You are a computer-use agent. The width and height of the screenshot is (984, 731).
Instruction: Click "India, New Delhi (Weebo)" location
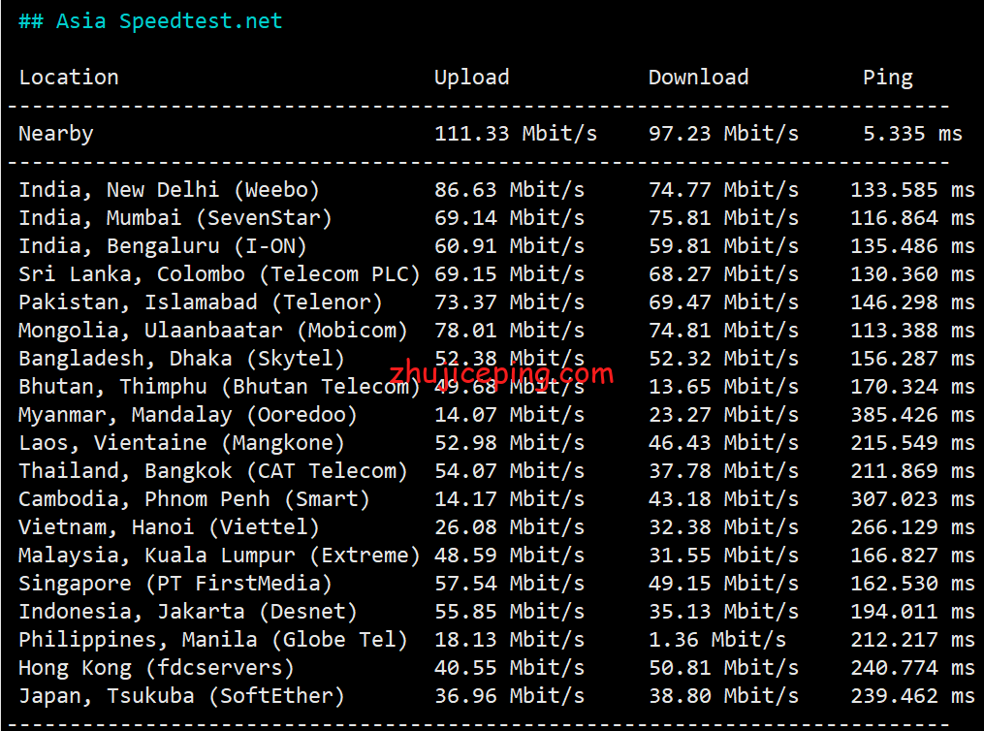[x=170, y=189]
